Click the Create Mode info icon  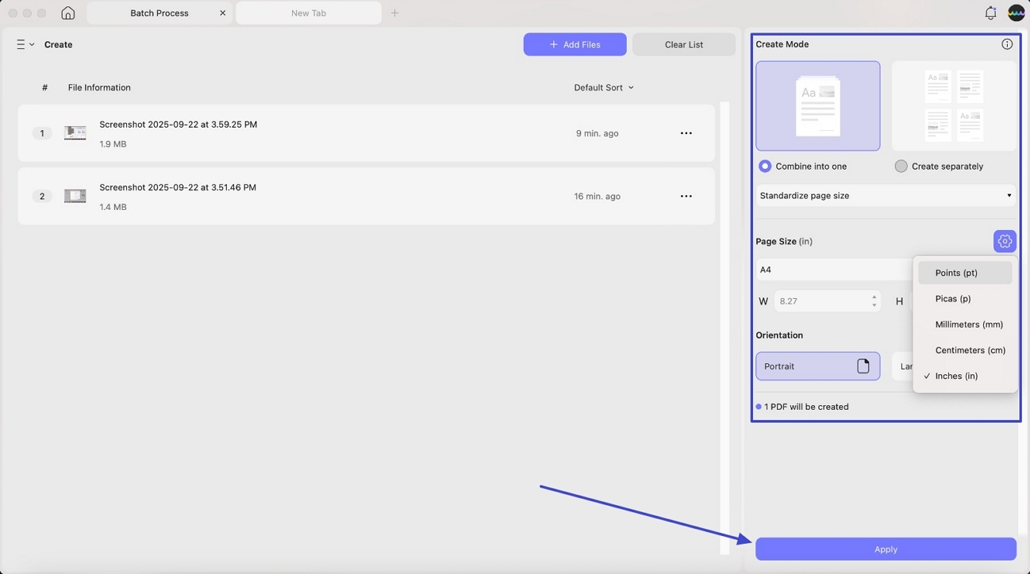[x=1007, y=44]
